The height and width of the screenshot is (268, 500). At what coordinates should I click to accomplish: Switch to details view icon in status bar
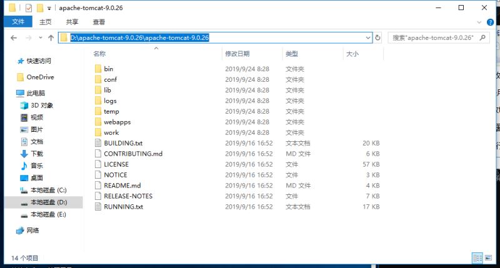[x=476, y=257]
